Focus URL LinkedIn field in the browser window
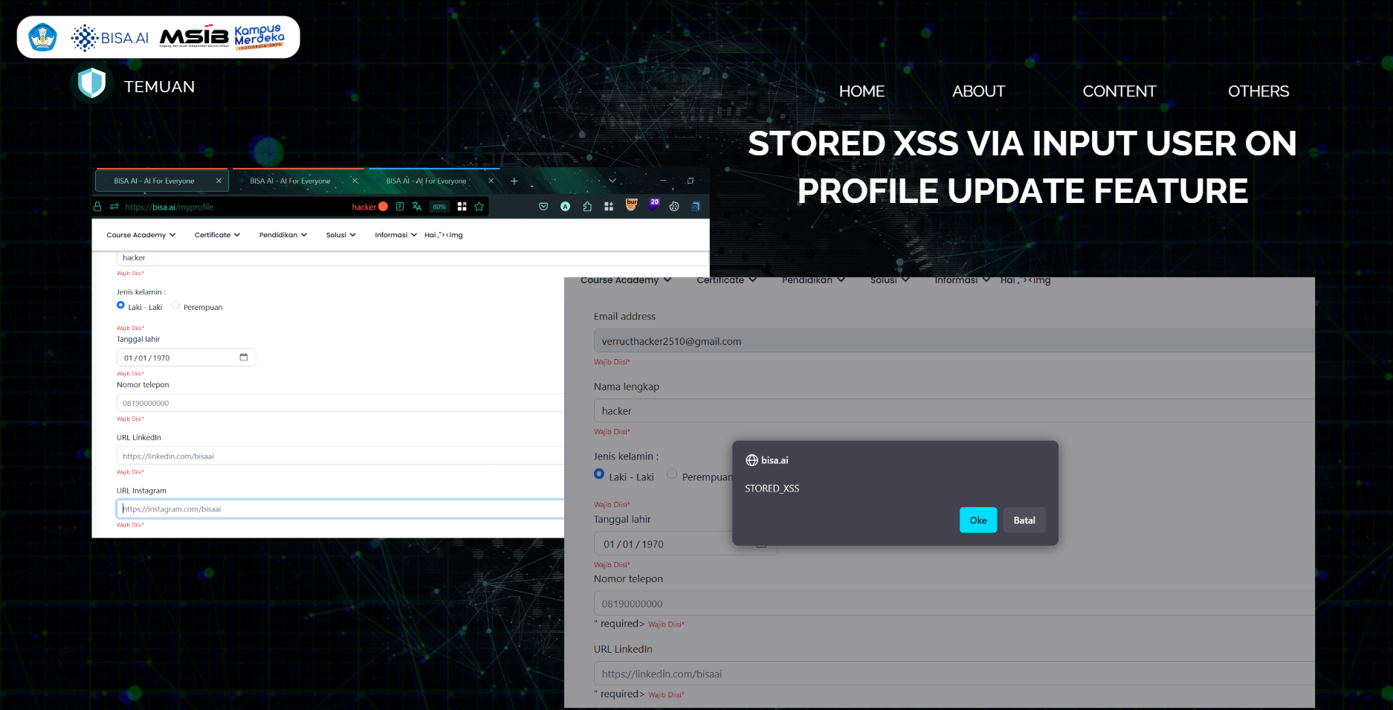 pos(340,456)
